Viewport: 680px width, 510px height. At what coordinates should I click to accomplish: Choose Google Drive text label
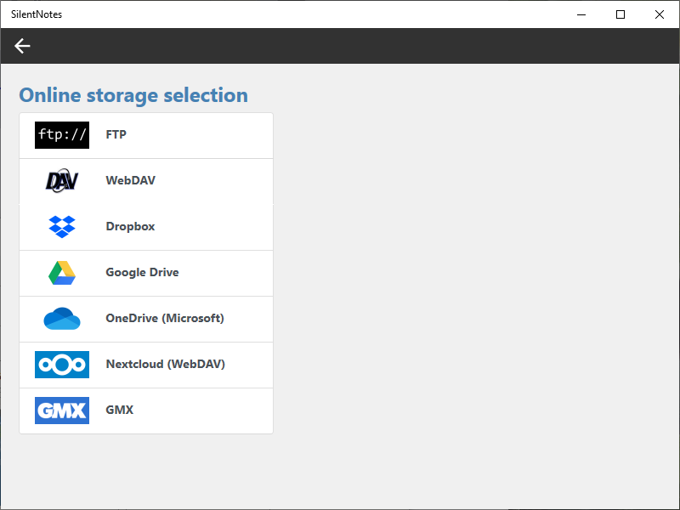point(142,272)
